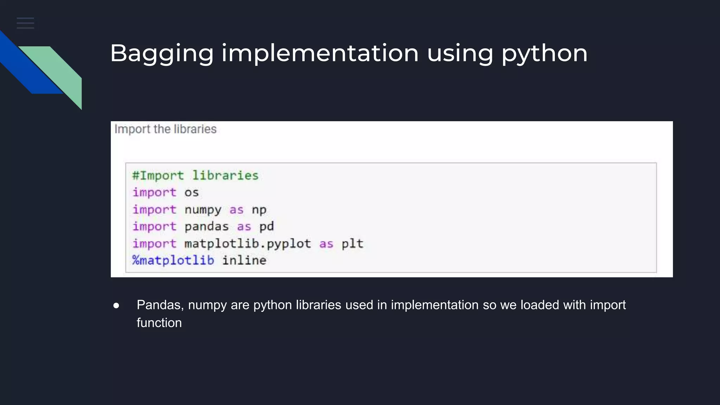
Task: Select the slide title 'Bagging implementation using python'
Action: pos(348,53)
